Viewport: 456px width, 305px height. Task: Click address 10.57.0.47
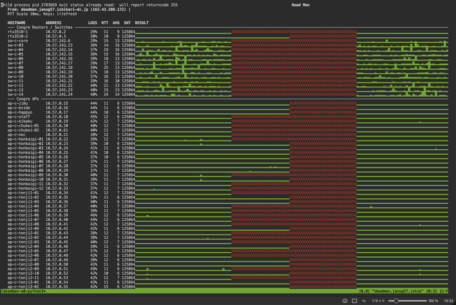pyautogui.click(x=57, y=251)
